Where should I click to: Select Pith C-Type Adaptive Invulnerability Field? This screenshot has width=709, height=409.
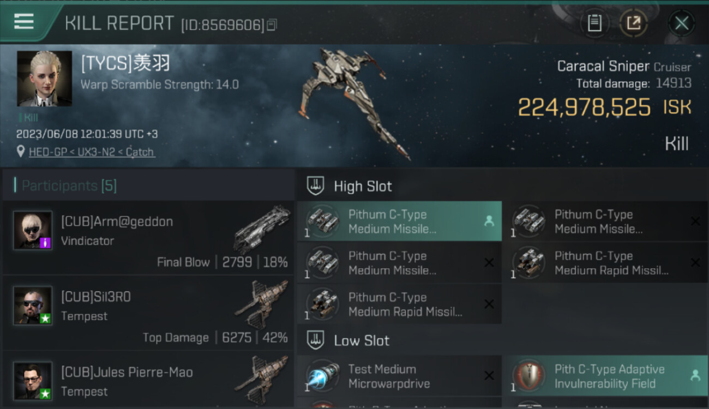605,376
